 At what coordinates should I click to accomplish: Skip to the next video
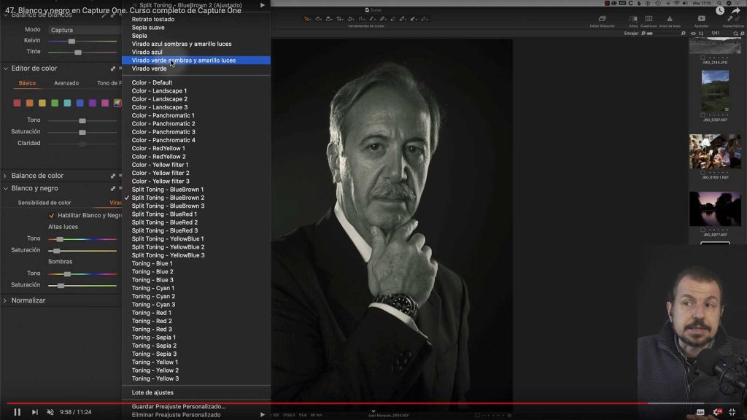click(35, 412)
